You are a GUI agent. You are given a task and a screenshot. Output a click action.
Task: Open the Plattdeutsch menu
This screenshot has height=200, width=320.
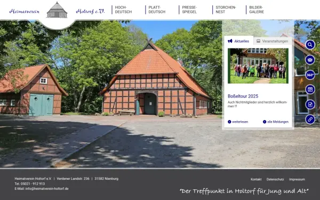pos(157,10)
